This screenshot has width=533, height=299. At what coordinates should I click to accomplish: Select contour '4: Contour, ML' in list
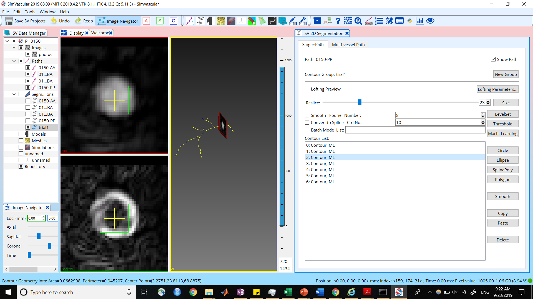click(x=395, y=169)
